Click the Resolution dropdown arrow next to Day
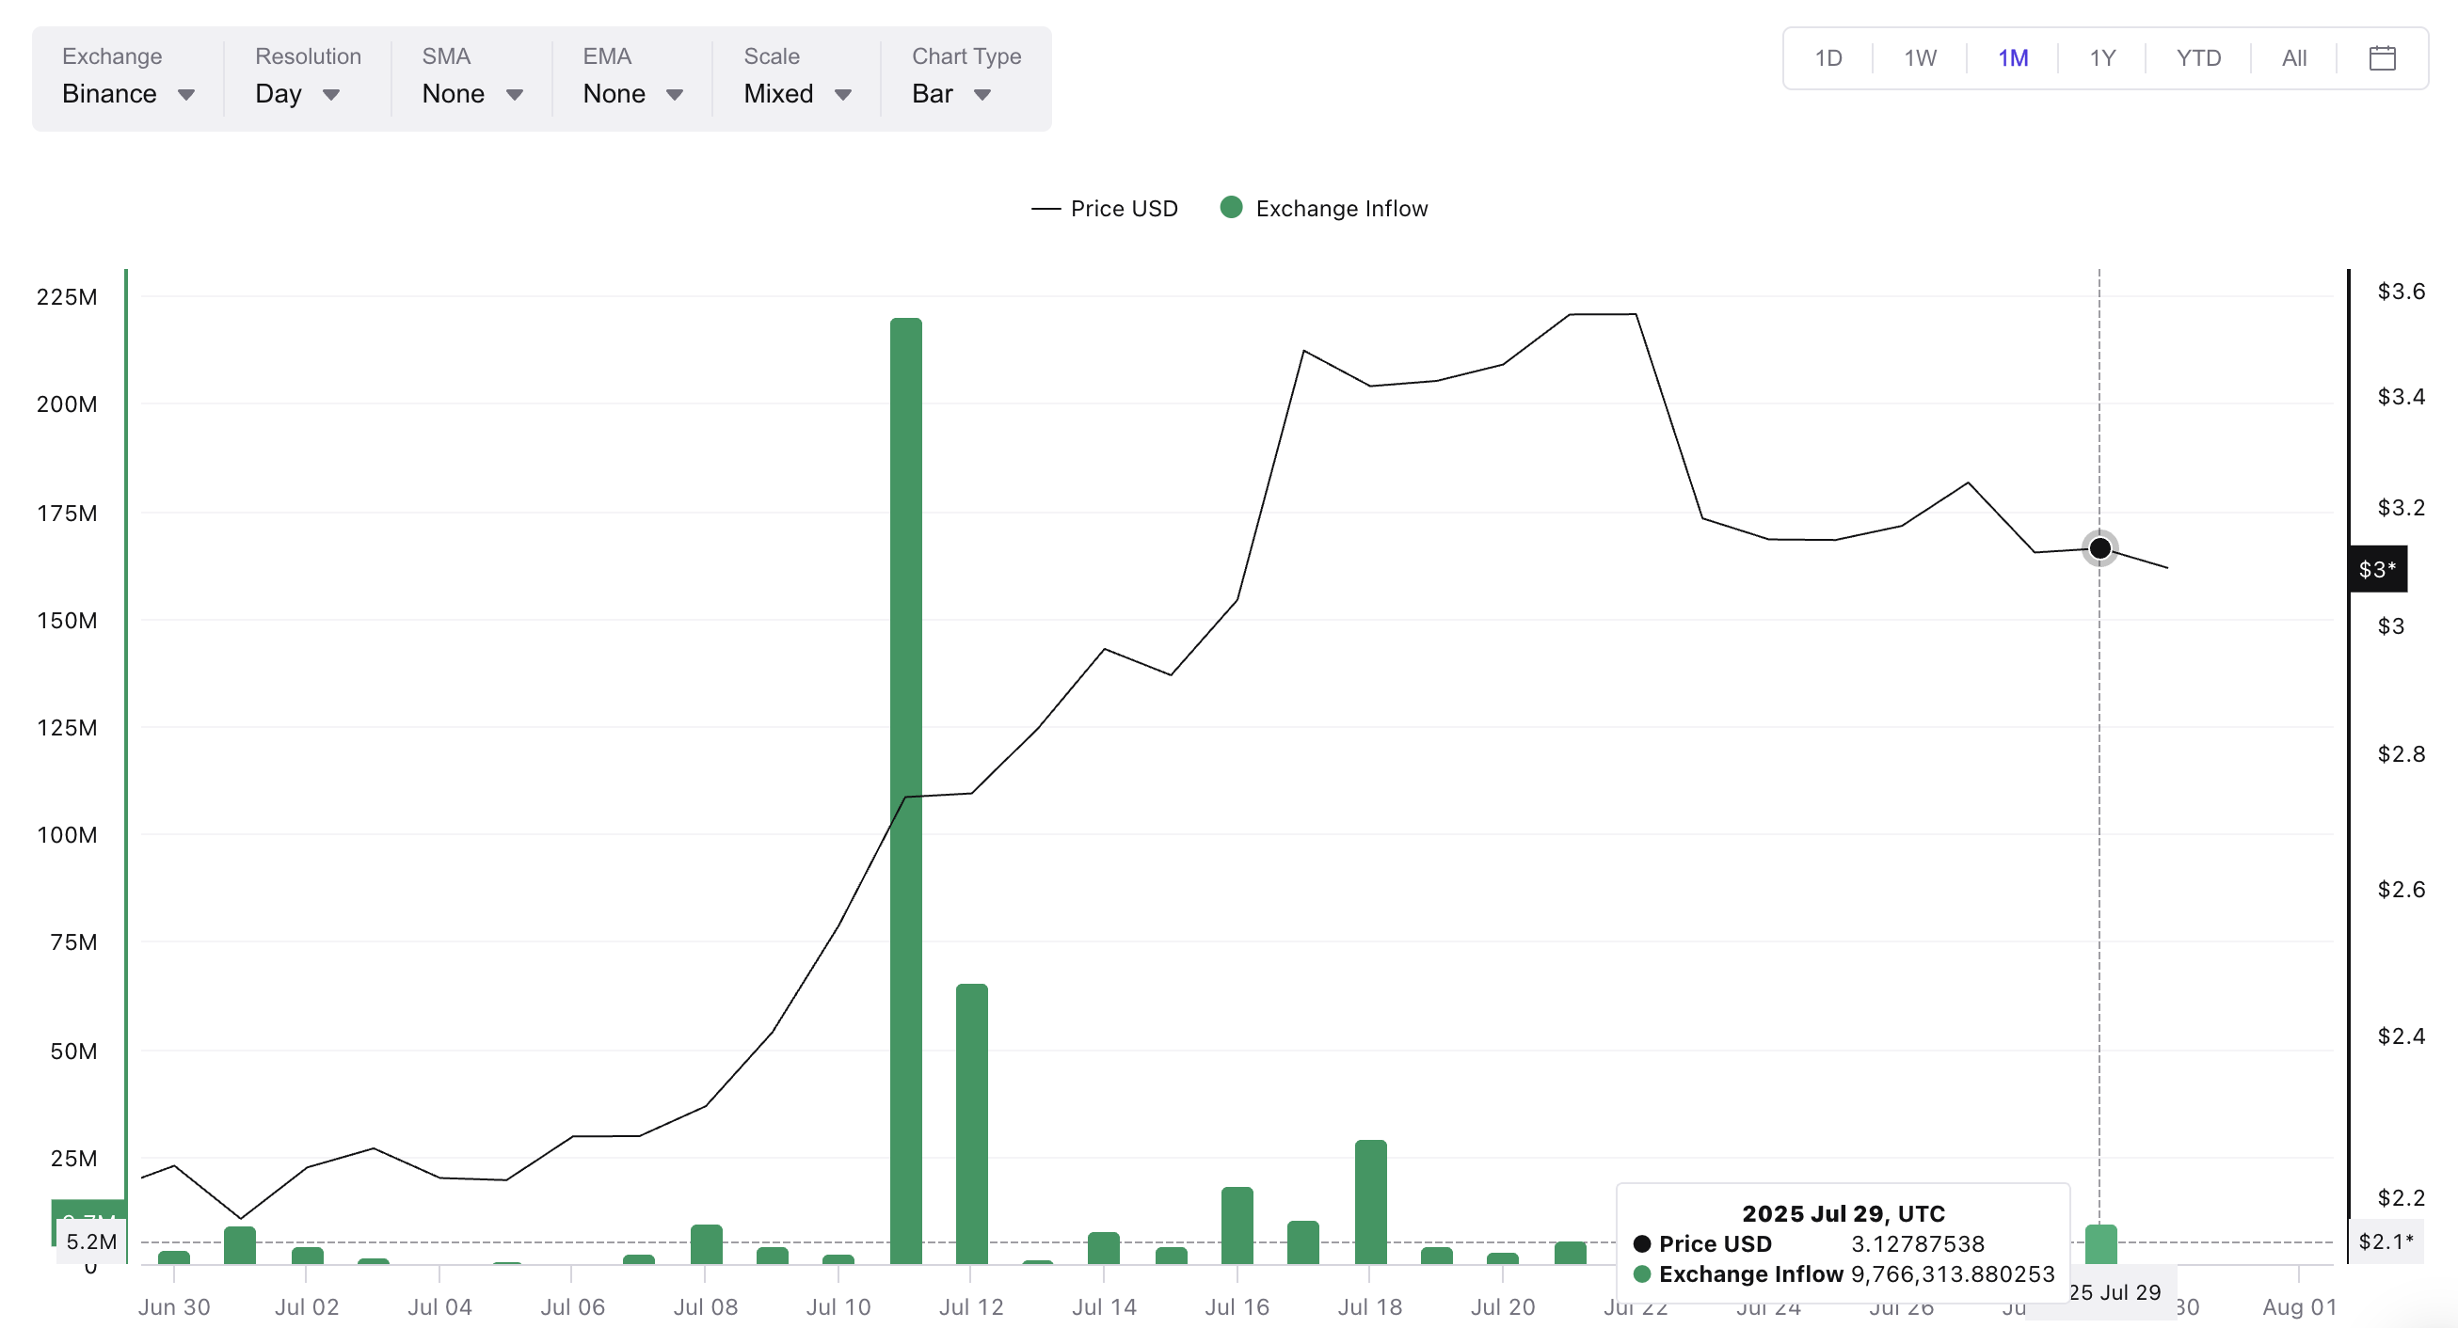The image size is (2458, 1328). tap(331, 94)
